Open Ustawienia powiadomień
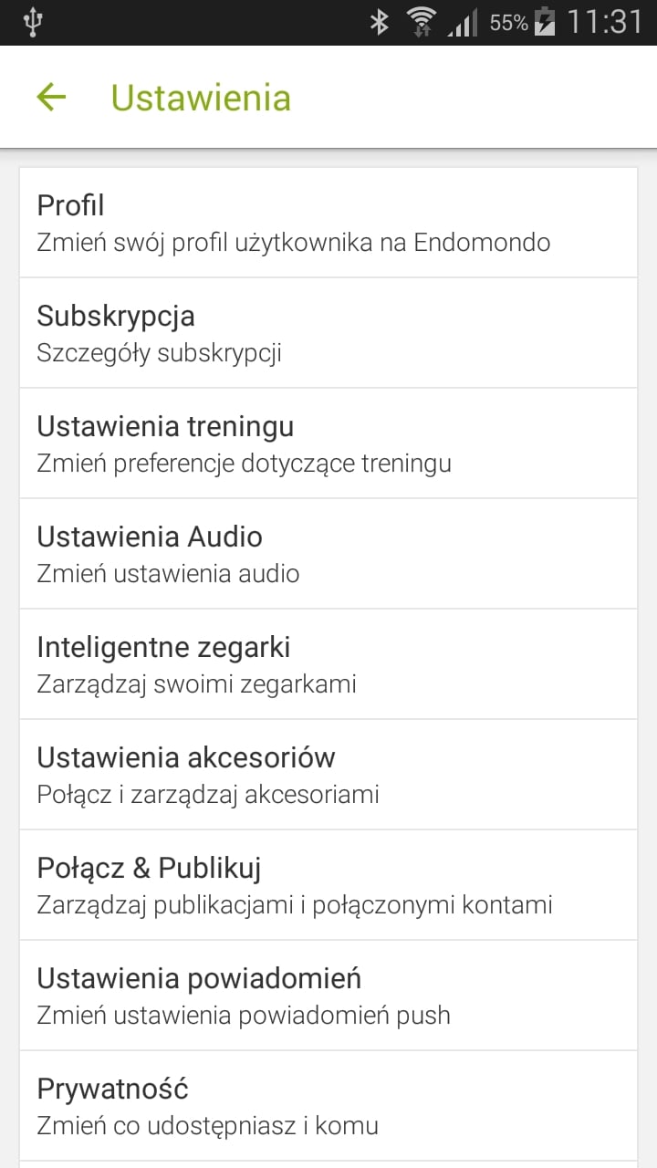Image resolution: width=657 pixels, height=1168 pixels. click(328, 996)
